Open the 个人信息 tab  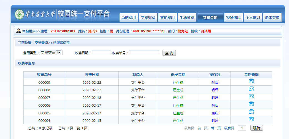[253, 17]
